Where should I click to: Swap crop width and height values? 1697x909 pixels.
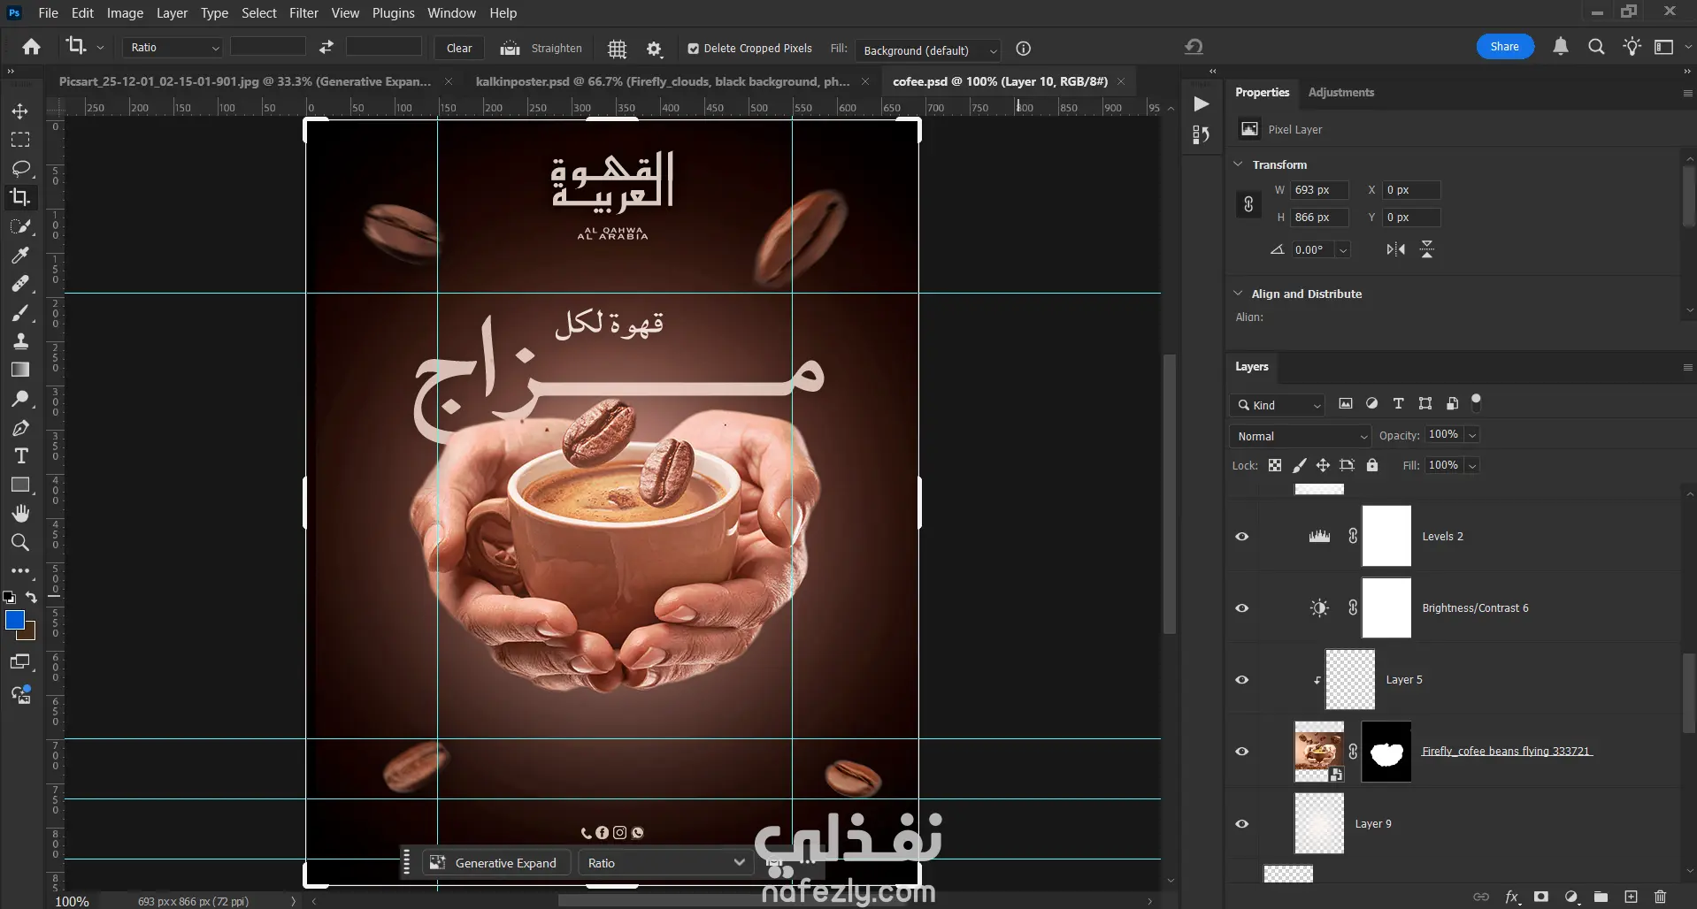326,48
